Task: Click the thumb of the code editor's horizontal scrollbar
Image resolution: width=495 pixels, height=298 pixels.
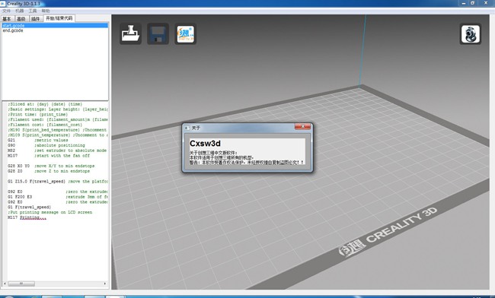Action: click(x=21, y=284)
